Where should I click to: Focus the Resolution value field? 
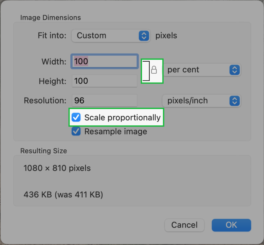click(104, 101)
